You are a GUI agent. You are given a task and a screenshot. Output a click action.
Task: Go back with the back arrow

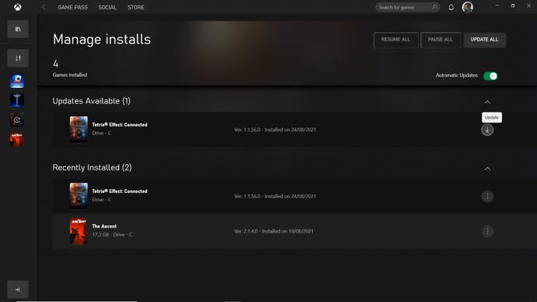44,7
